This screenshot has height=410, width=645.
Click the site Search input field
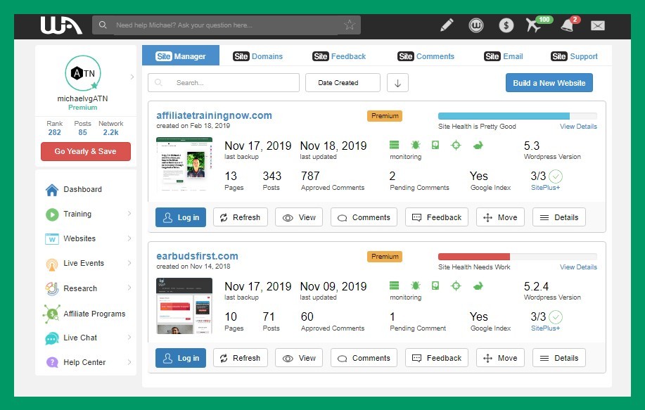coord(224,83)
